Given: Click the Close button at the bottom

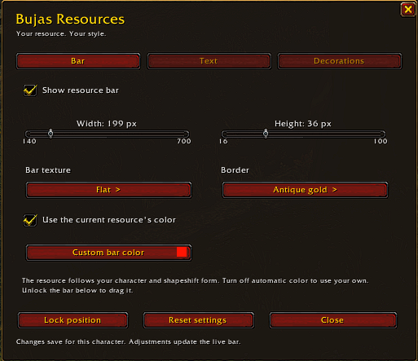Looking at the screenshot, I should (333, 320).
